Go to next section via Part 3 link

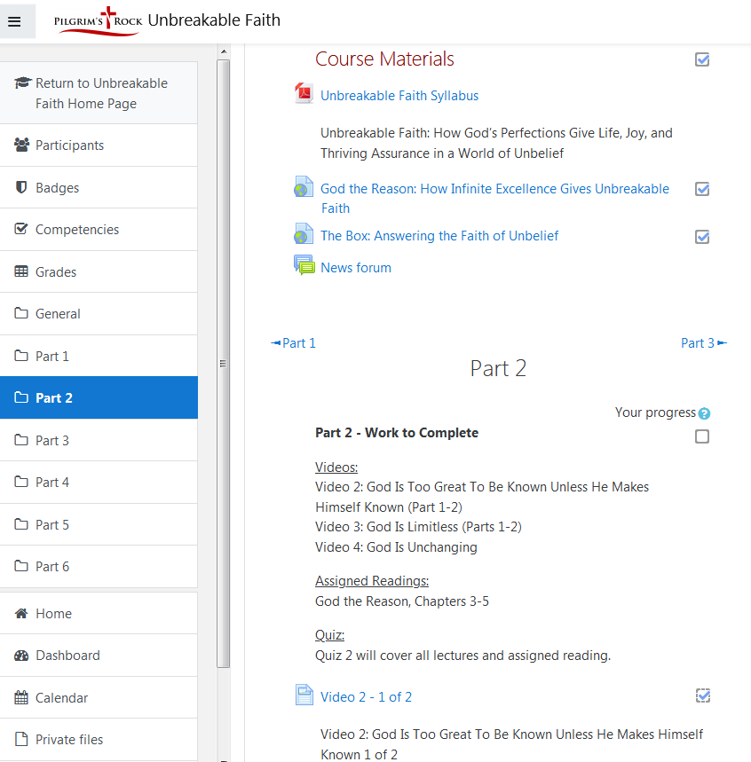click(703, 343)
